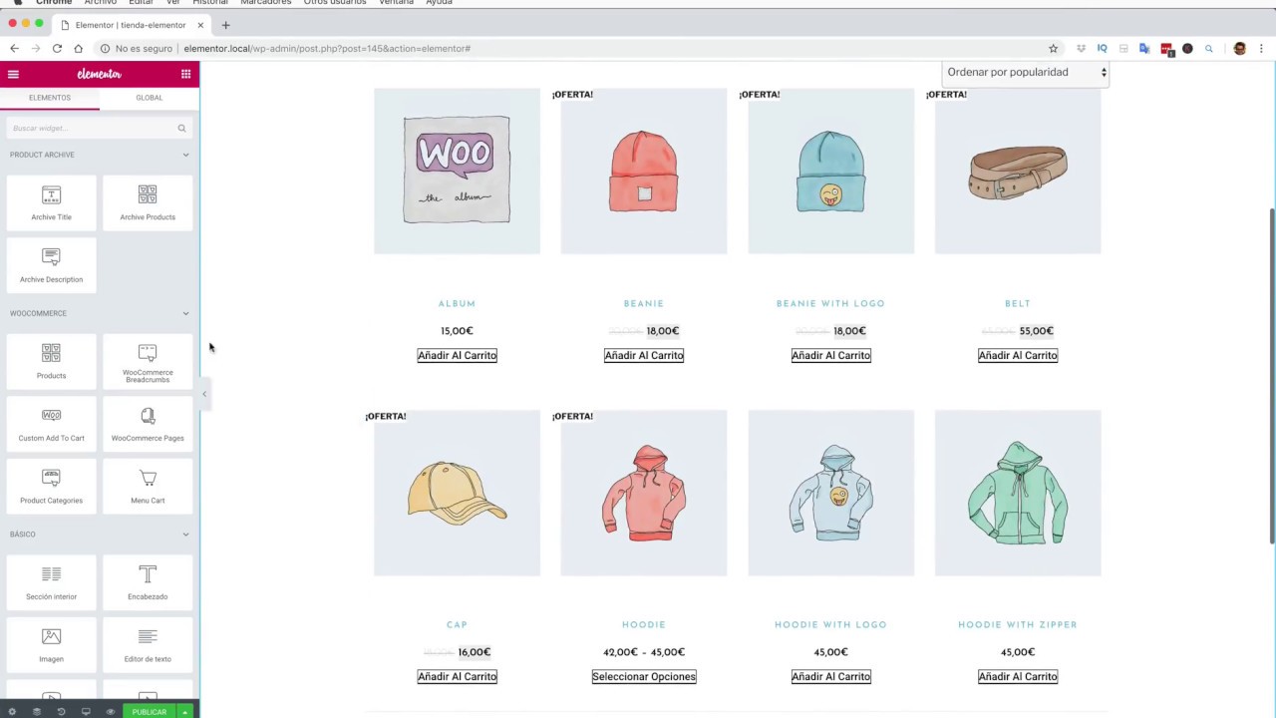Image resolution: width=1276 pixels, height=718 pixels.
Task: Open the Archivo menu
Action: [x=100, y=3]
